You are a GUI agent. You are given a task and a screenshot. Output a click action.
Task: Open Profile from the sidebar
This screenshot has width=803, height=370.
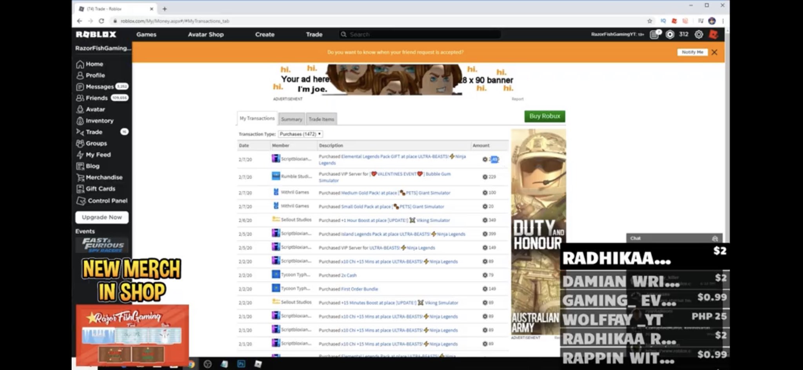91,75
